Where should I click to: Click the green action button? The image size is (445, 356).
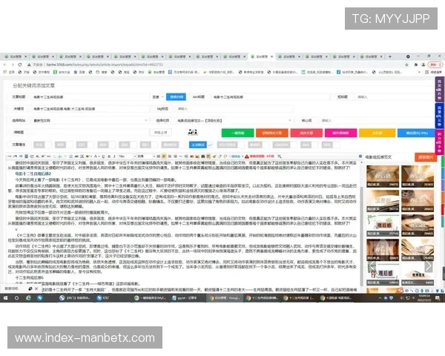coord(237,133)
